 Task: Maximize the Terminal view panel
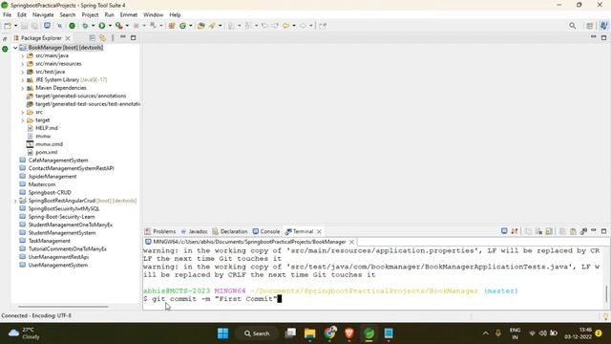(x=603, y=231)
